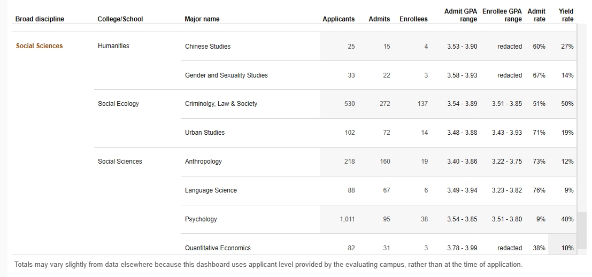Screen dimensions: 592x277
Task: Click the College/School column header
Action: 120,19
